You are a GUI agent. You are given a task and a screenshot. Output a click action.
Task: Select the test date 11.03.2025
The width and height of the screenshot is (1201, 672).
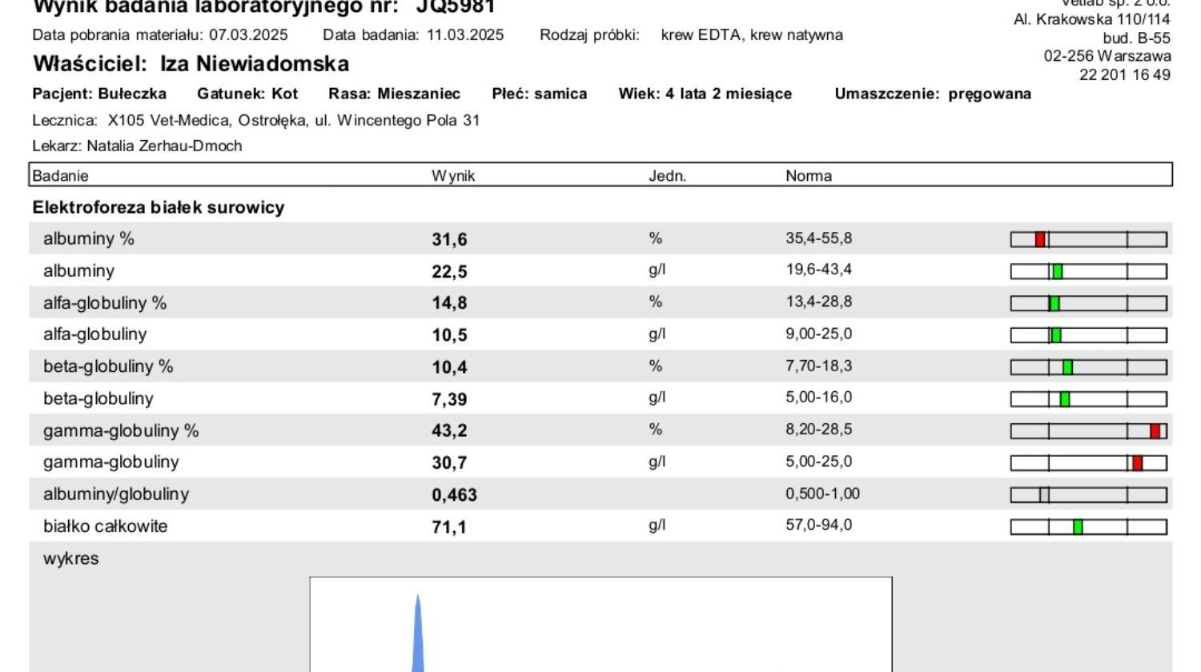point(465,35)
